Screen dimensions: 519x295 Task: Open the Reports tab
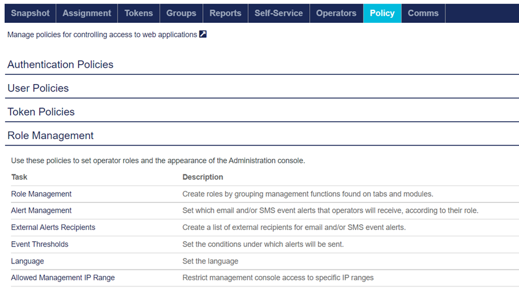225,13
